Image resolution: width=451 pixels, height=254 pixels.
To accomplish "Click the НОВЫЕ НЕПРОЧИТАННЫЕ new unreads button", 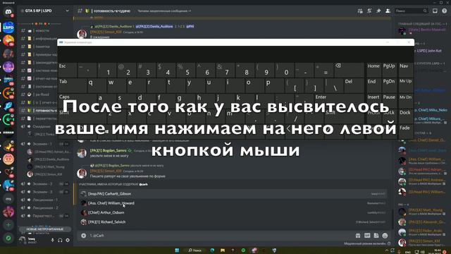I will pos(44,229).
